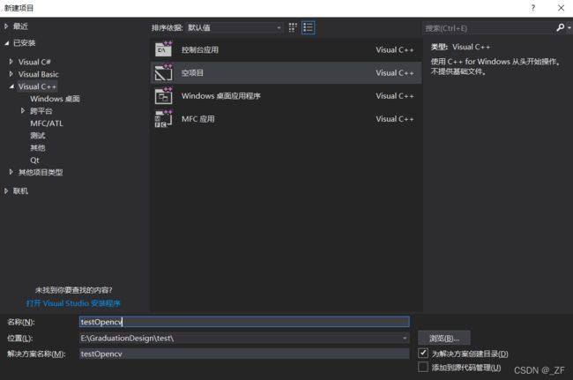
Task: Choose the Windows 桌面应用程序 template row
Action: coord(286,96)
